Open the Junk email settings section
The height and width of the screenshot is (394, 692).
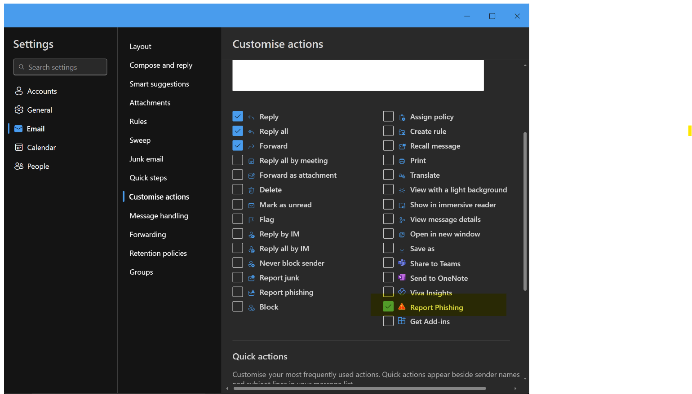click(x=146, y=158)
